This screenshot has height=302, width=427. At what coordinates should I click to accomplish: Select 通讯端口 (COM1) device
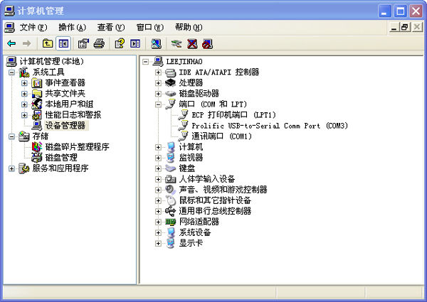221,136
